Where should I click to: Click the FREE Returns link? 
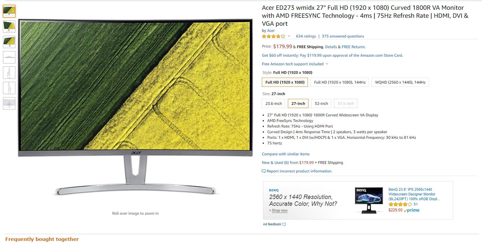click(x=353, y=47)
